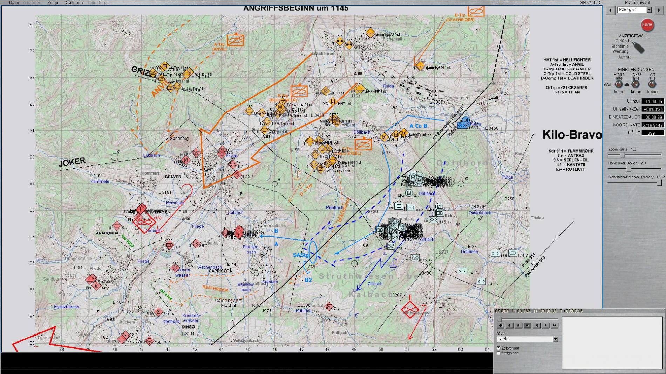Expand the Sicht Karte dropdown
The width and height of the screenshot is (666, 374).
pos(555,339)
